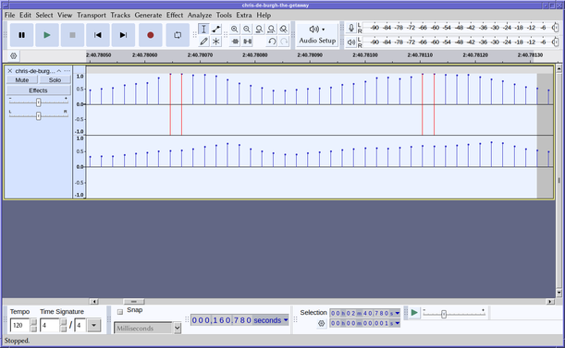Collapse track using the up-arrow button
565x348 pixels.
pos(59,71)
